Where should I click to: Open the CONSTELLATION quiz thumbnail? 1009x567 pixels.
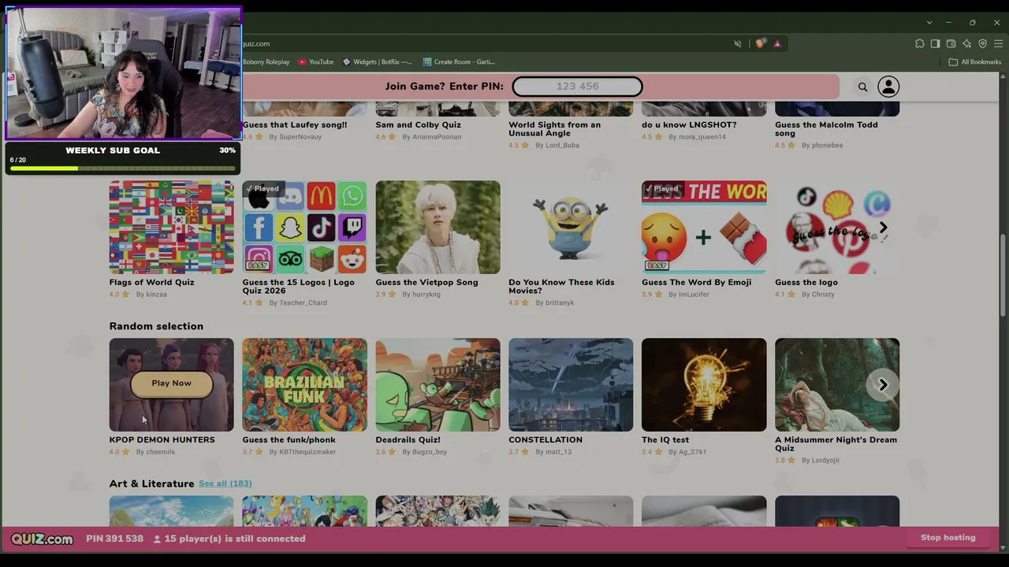pyautogui.click(x=571, y=385)
